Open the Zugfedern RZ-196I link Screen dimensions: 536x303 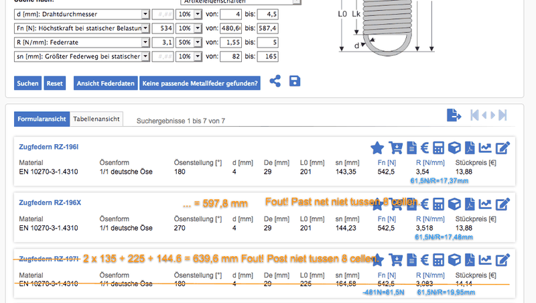pyautogui.click(x=49, y=147)
